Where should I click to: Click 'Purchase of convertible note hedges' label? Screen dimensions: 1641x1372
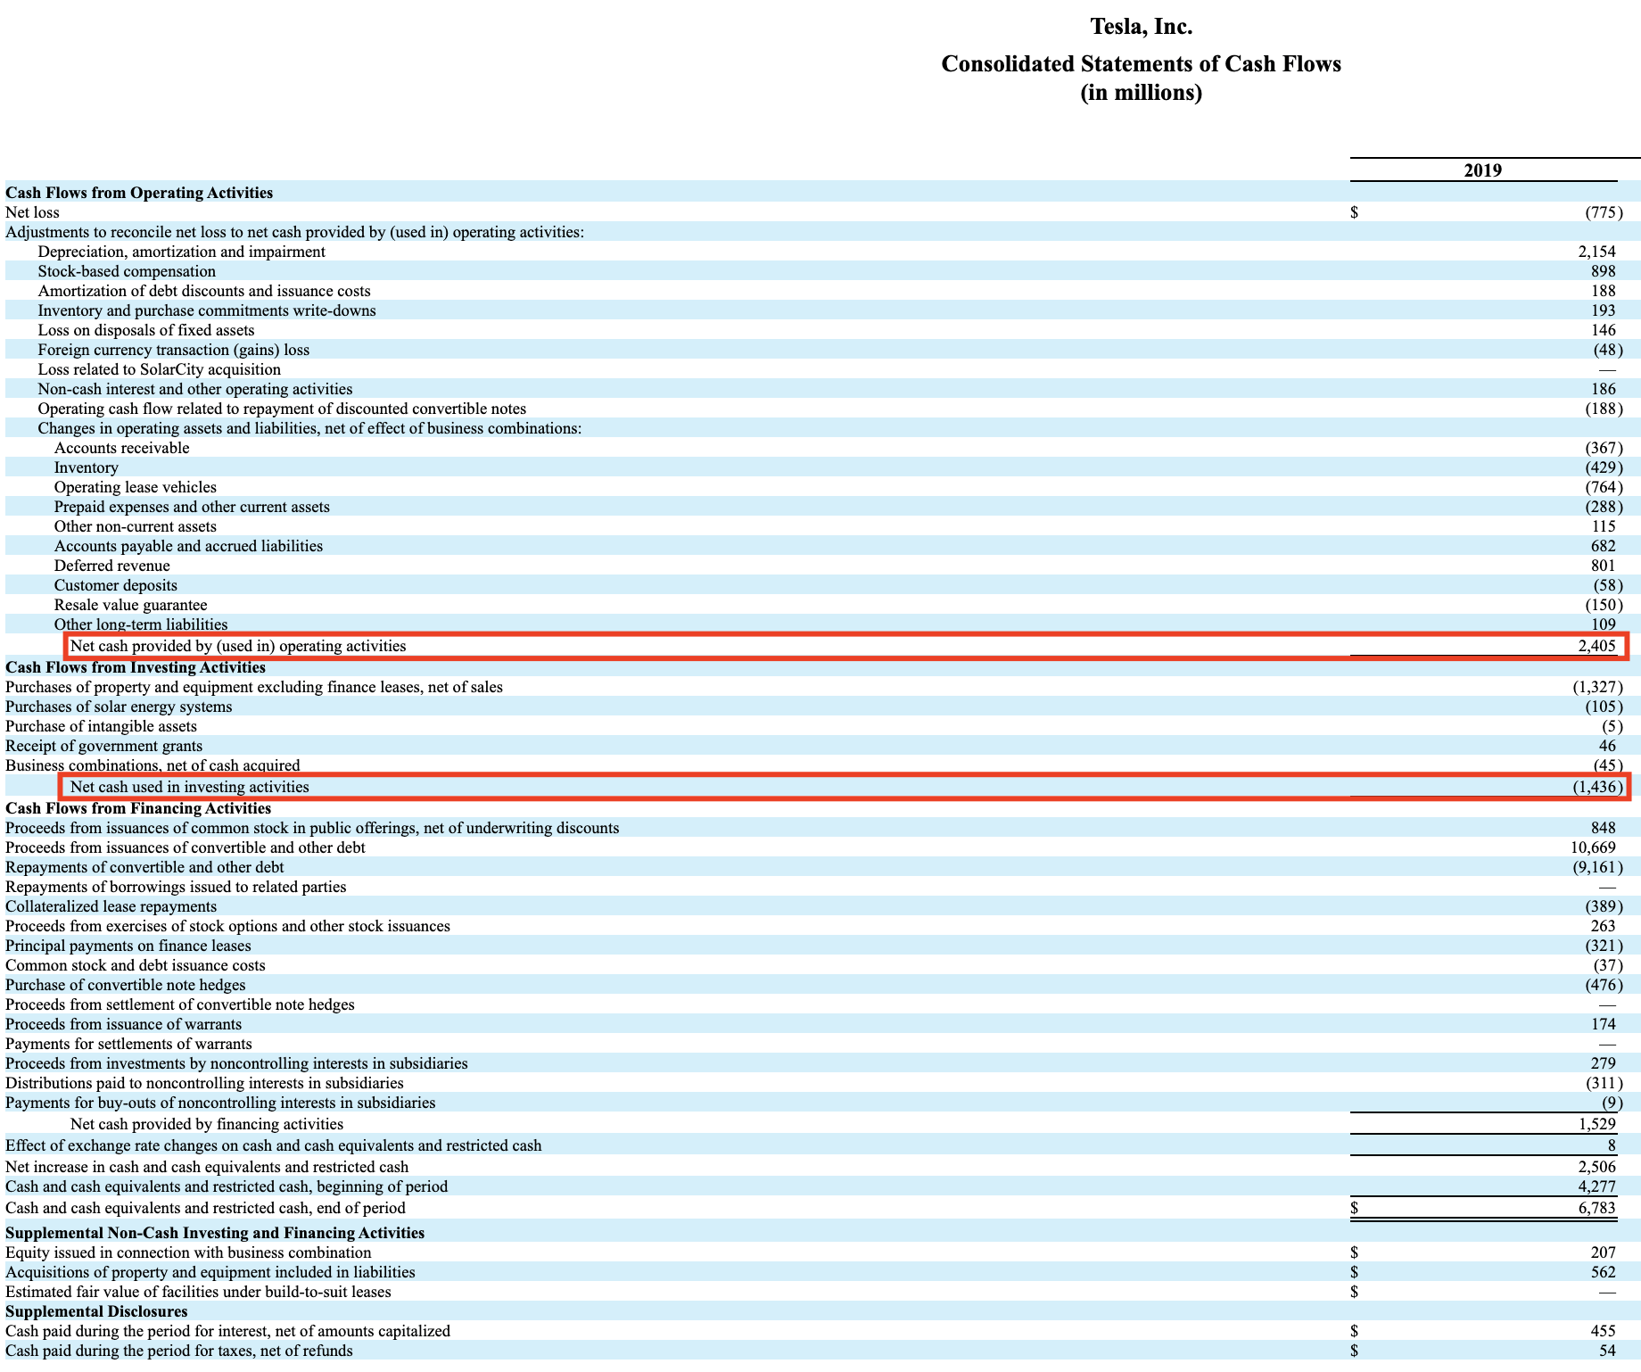[126, 985]
